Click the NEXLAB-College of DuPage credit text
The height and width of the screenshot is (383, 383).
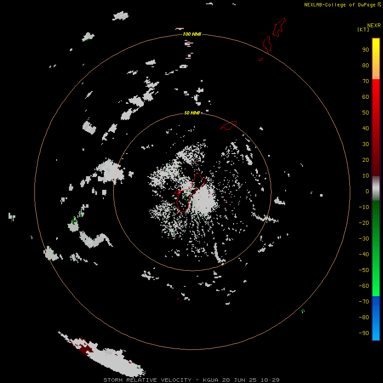(x=340, y=5)
